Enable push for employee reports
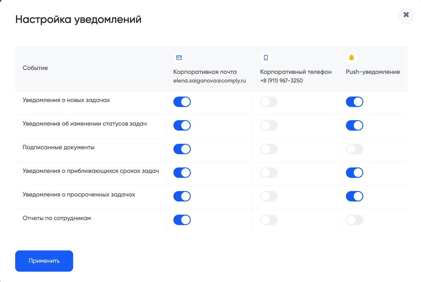421x282 pixels. tap(354, 220)
